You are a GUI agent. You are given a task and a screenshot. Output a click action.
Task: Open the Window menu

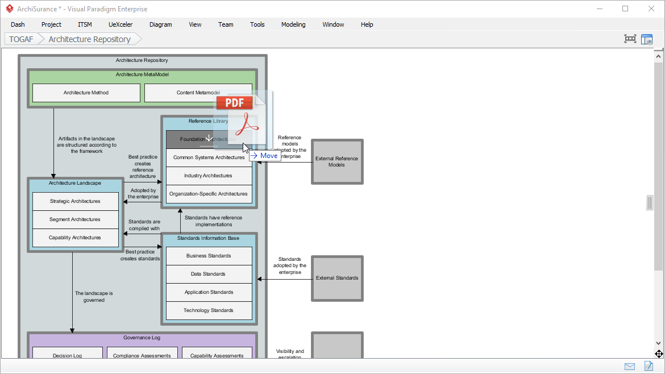333,24
